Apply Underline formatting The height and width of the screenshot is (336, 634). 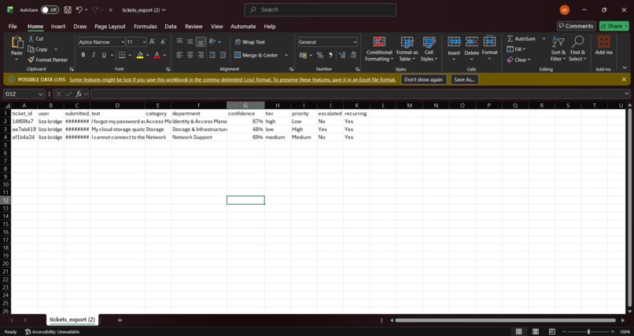pos(104,55)
